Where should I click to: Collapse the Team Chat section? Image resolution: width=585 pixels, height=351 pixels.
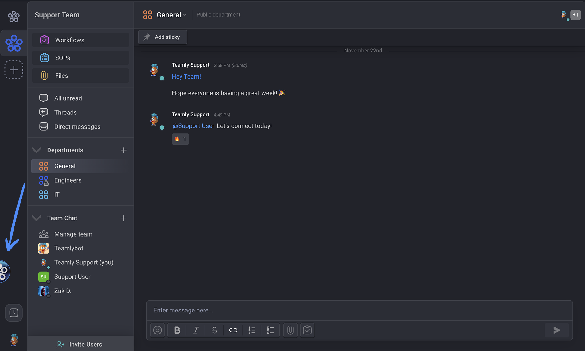tap(37, 218)
